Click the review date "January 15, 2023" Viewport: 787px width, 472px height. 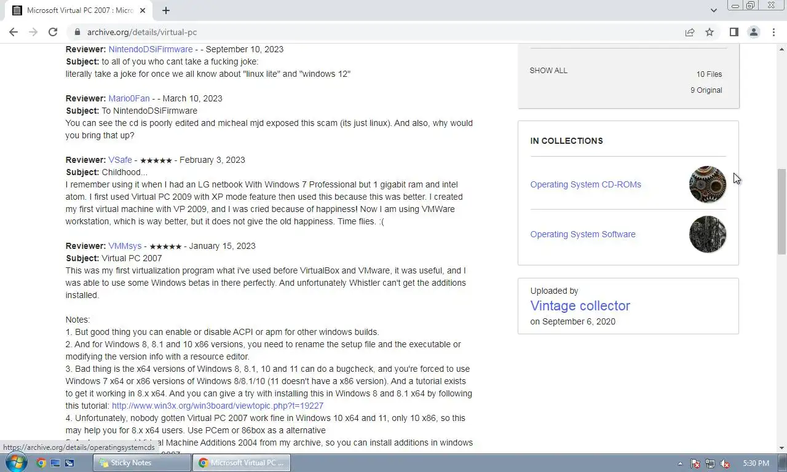(x=222, y=246)
